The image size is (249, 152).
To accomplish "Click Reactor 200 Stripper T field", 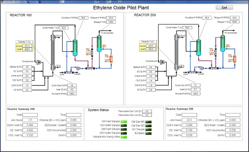I will (234, 22).
